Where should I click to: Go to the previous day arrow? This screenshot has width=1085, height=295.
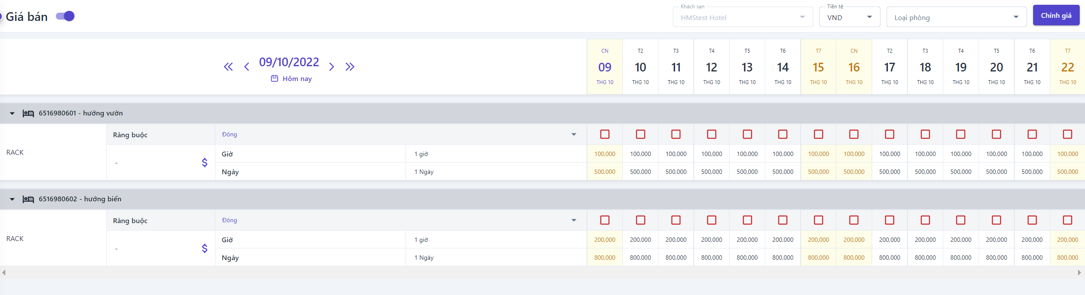[x=247, y=67]
